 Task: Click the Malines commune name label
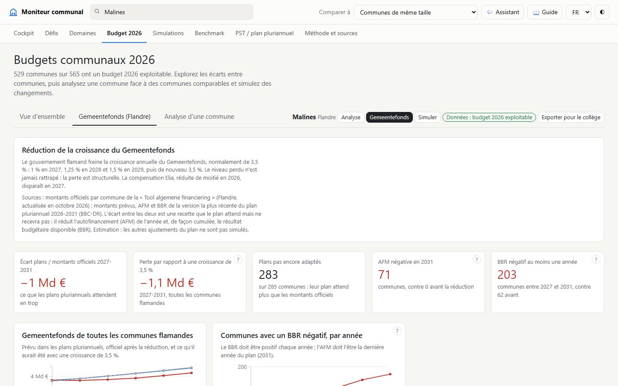[x=304, y=117]
